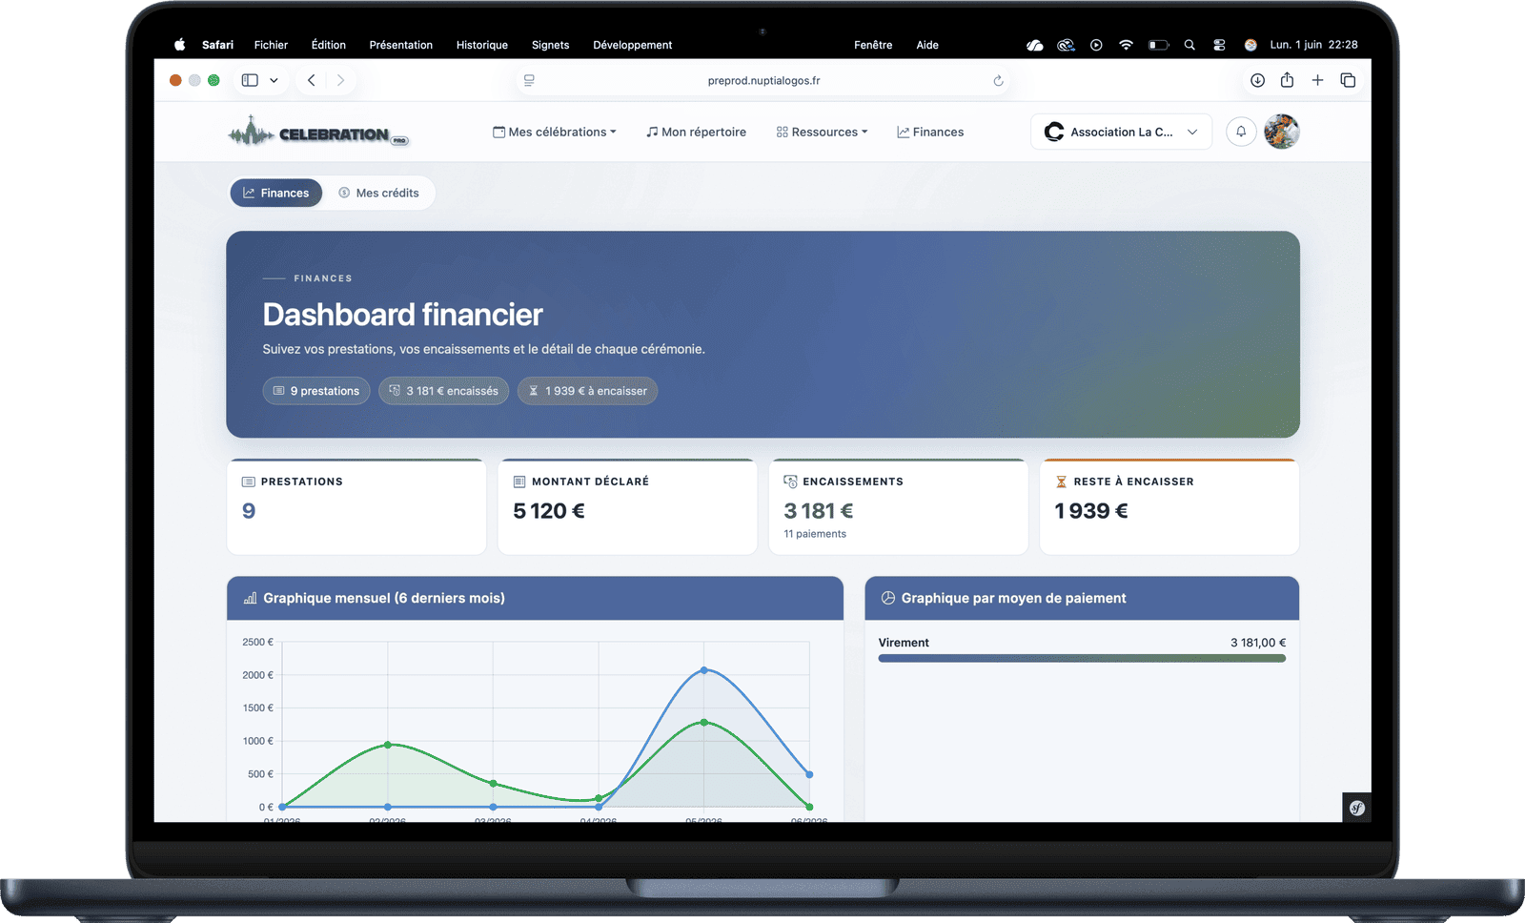The height and width of the screenshot is (923, 1525).
Task: Open Mon répertoire nav link
Action: (696, 132)
